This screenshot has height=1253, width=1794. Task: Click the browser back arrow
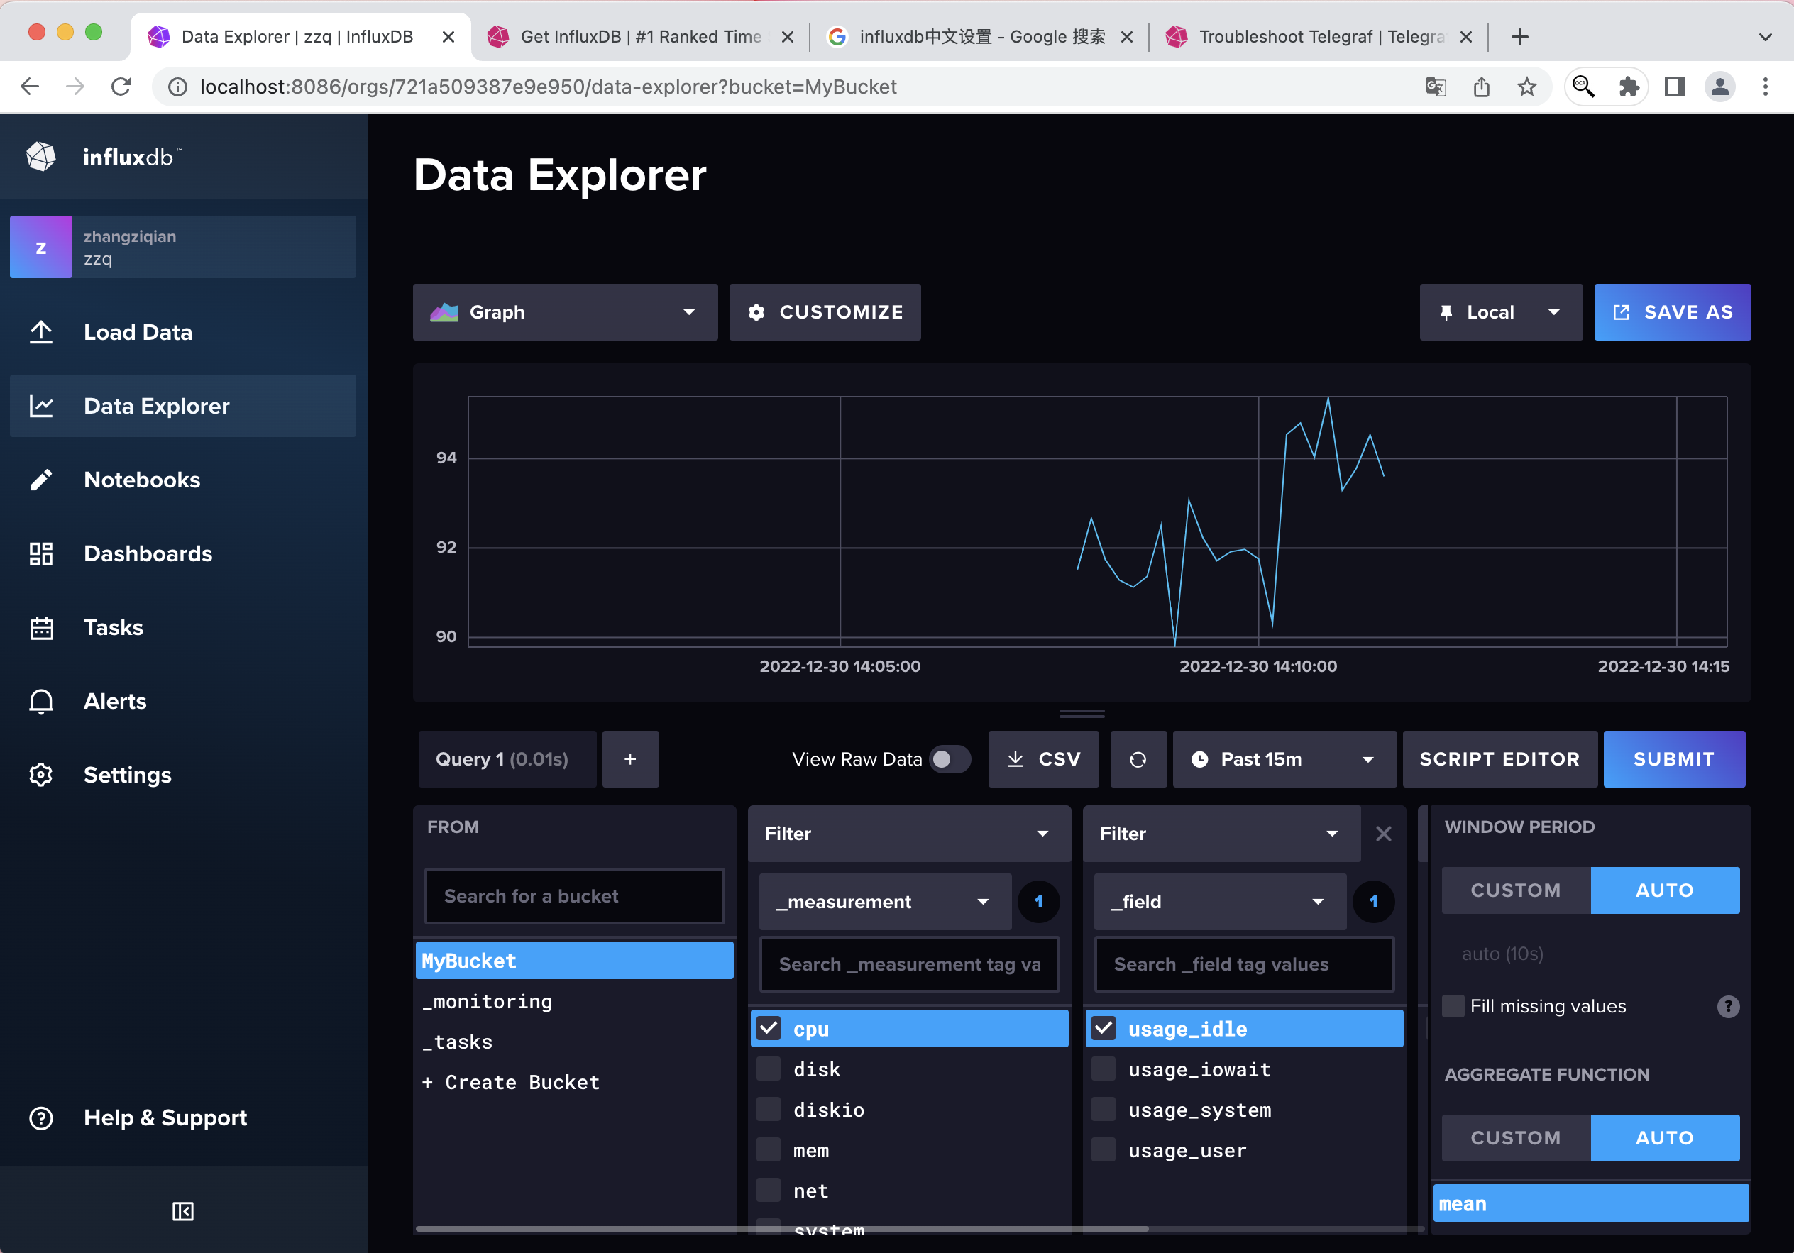[x=30, y=87]
